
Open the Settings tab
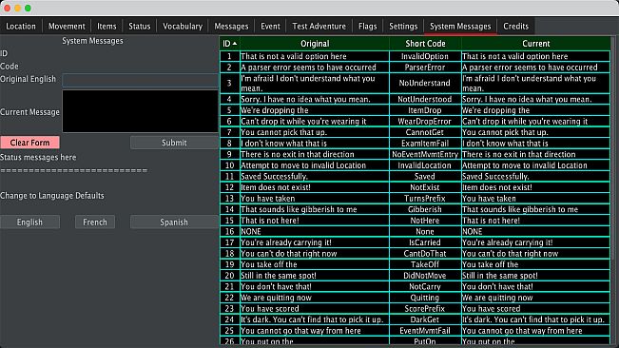(x=403, y=27)
